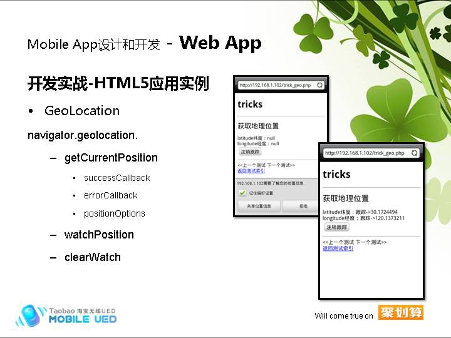The width and height of the screenshot is (451, 338).
Task: Click the GeoLocation bullet heading
Action: (81, 111)
